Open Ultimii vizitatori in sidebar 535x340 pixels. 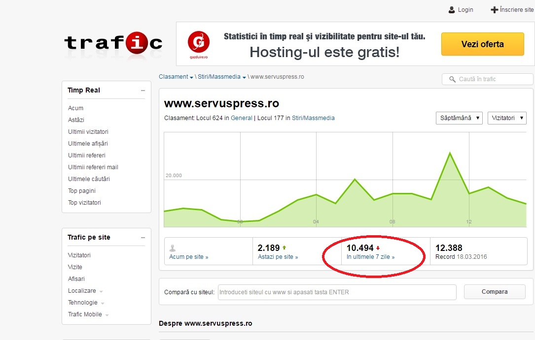[88, 132]
